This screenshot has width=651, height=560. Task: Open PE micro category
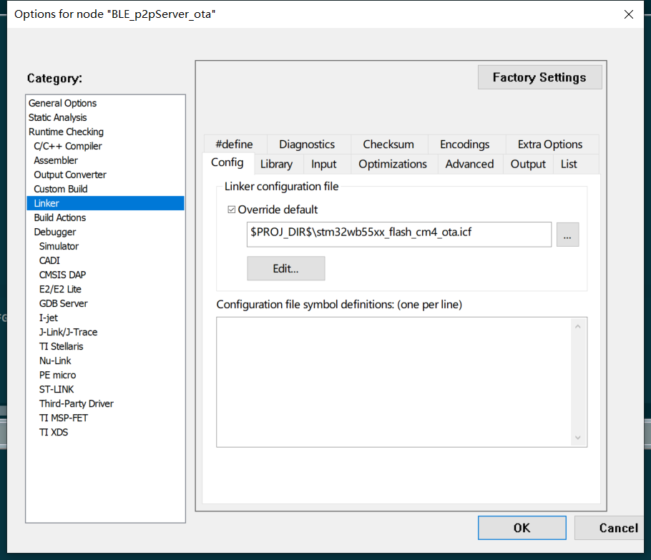(x=105, y=375)
